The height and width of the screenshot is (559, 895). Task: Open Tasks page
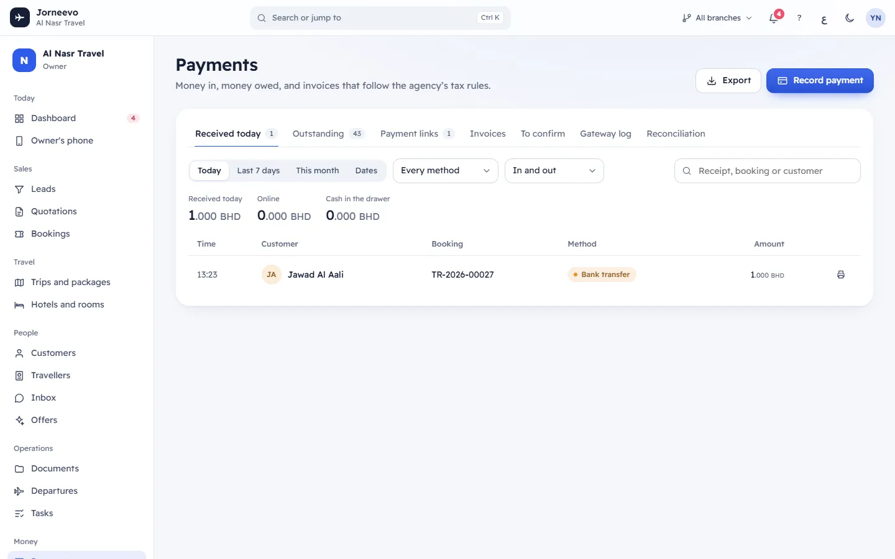(x=76, y=513)
